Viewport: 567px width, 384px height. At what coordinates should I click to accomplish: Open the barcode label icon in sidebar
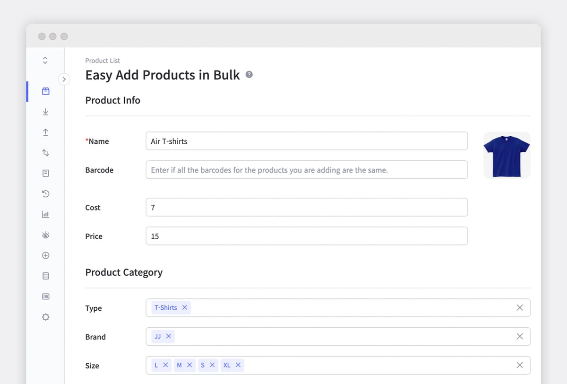(x=45, y=296)
